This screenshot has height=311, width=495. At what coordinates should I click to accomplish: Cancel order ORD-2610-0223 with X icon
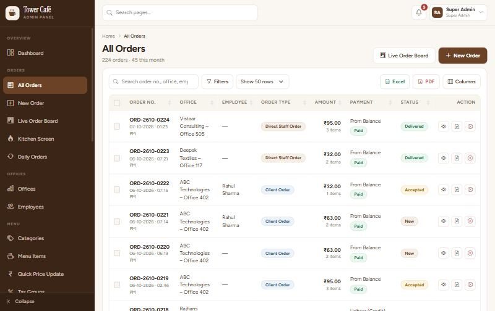470,158
